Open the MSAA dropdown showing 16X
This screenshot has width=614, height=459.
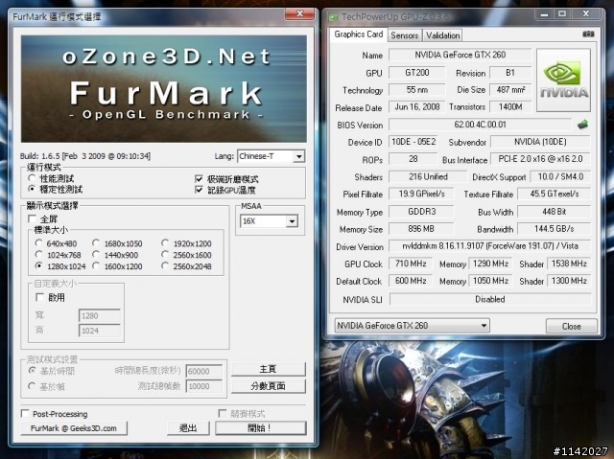269,221
